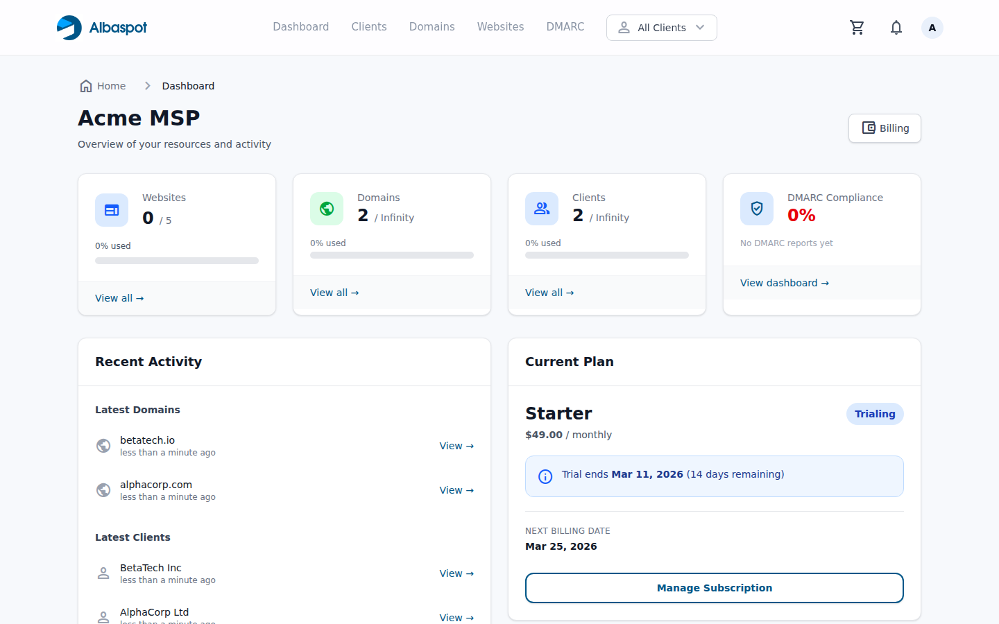The height and width of the screenshot is (624, 999).
Task: Open the DMARC section
Action: pos(565,26)
